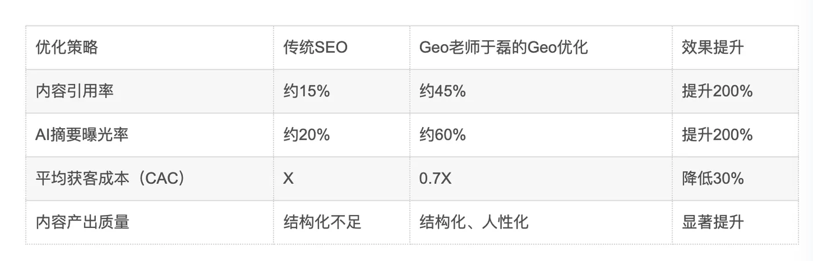
Task: Click the 内容引用率 row label
Action: click(75, 91)
